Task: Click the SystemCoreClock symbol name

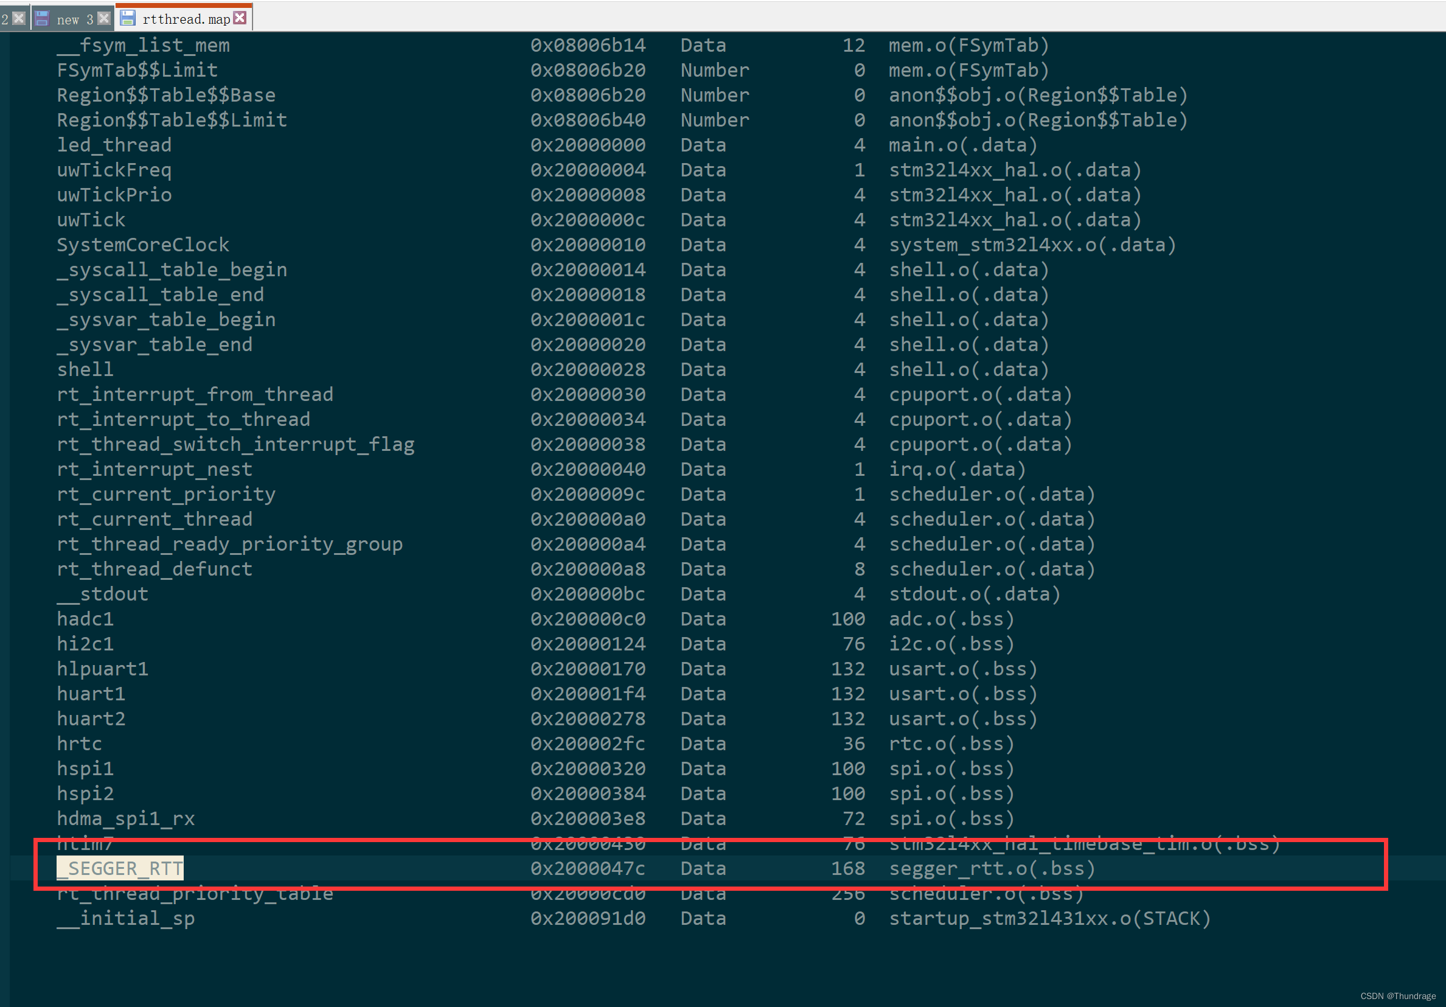Action: click(143, 245)
